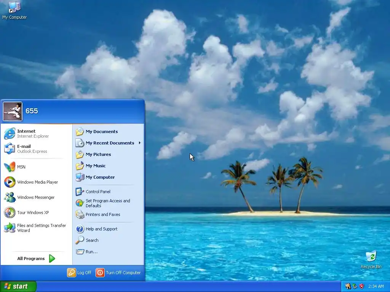Click the Control Panel icon
The image size is (390, 292).
coord(80,192)
